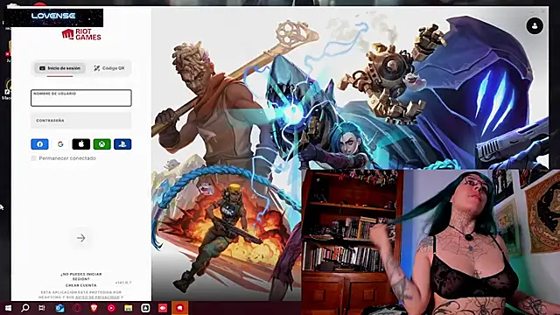Screen dimensions: 560x315
Task: Submit login with the arrow button
Action: [81, 238]
